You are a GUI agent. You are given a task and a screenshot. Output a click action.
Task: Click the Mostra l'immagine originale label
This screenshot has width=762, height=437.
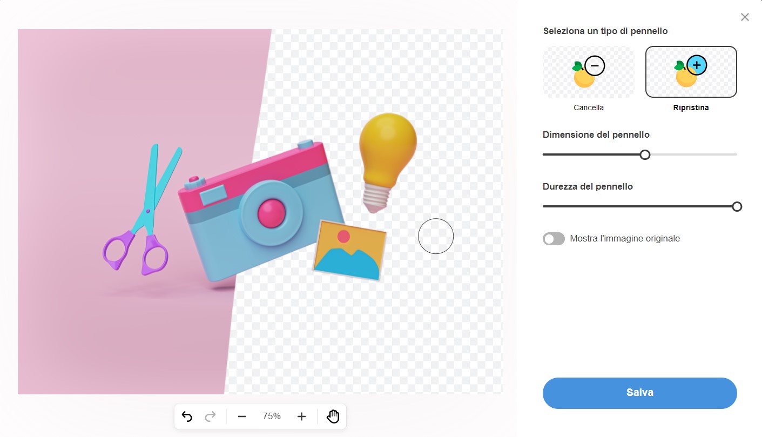(625, 239)
